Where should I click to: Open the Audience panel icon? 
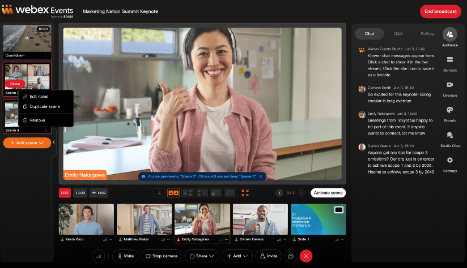[450, 34]
